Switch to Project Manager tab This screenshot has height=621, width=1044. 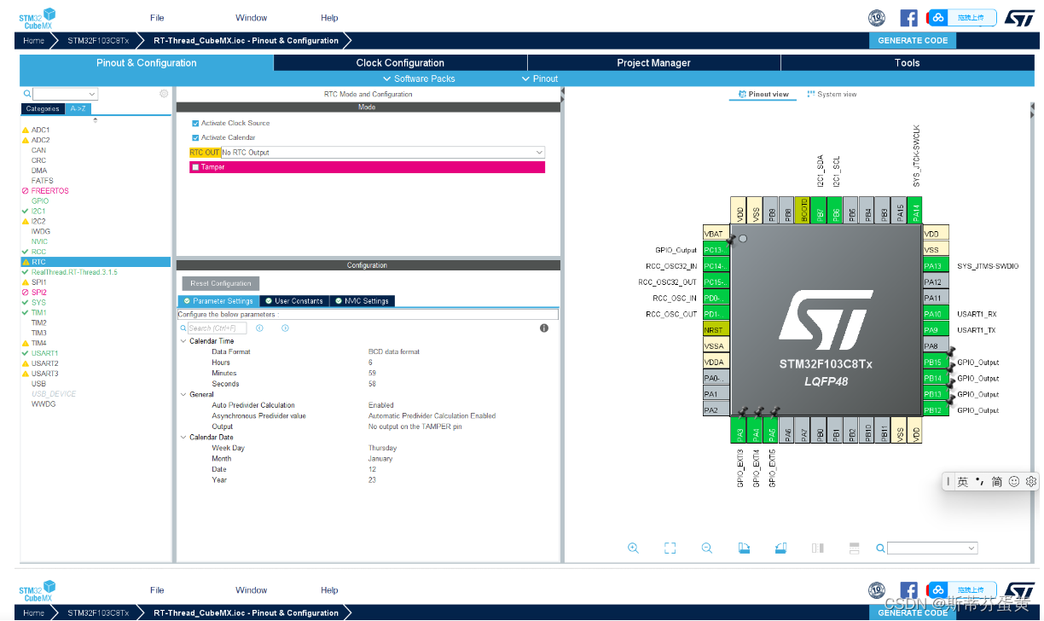pos(653,63)
